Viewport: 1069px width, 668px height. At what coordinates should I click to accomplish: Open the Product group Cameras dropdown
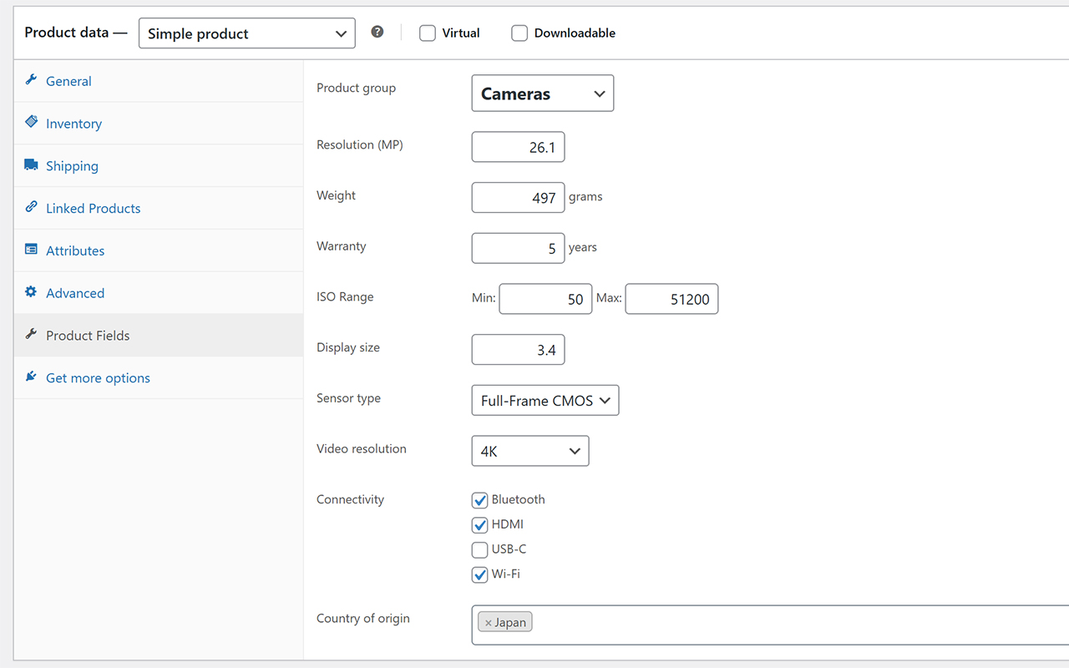[x=542, y=93]
